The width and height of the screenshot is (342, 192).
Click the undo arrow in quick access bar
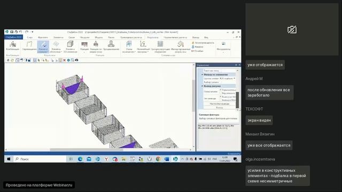pos(20,32)
